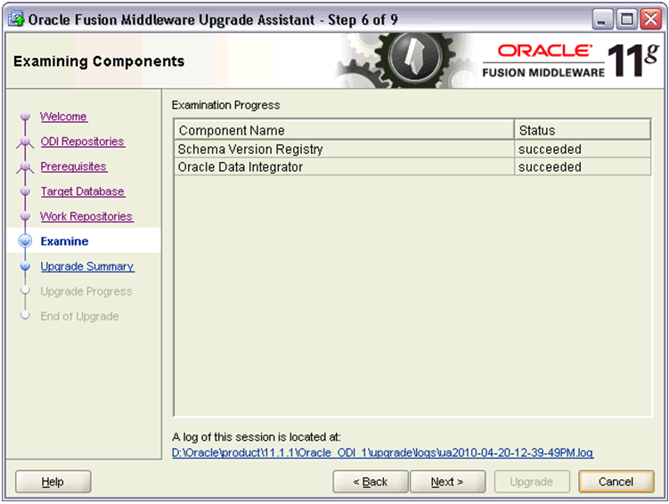Click the greyed Upgrade Progress step

click(86, 291)
